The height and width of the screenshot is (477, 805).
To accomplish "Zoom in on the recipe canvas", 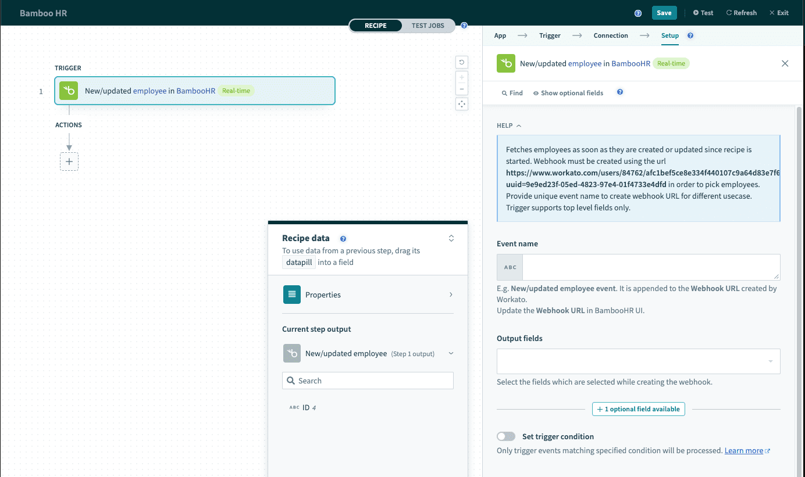I will [x=462, y=77].
